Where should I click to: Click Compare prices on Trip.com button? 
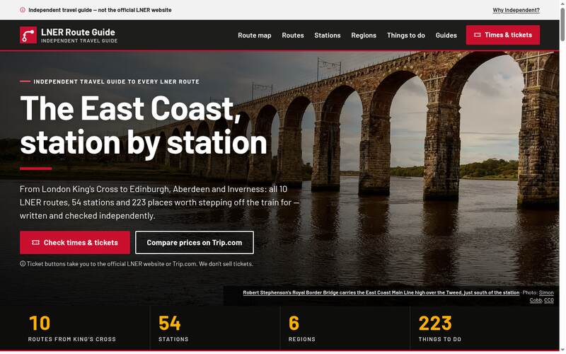(x=195, y=242)
